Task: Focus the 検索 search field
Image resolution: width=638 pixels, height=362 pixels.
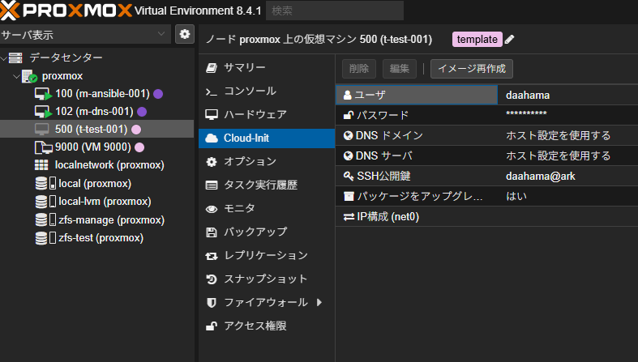Action: [335, 11]
